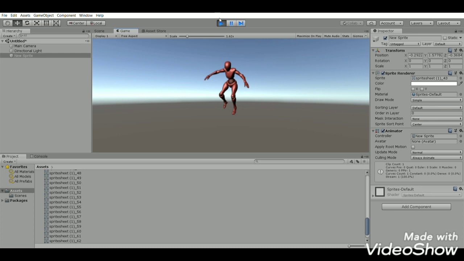Screen dimensions: 464x261
Task: Save search with the star icon
Action: click(x=364, y=162)
